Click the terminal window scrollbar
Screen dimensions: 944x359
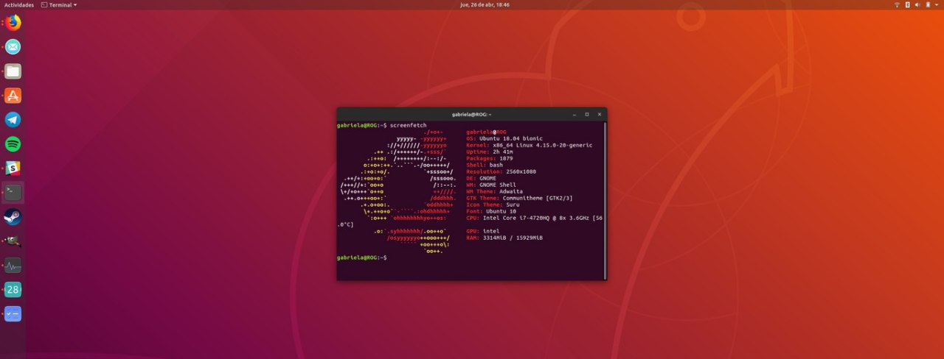tap(605, 200)
